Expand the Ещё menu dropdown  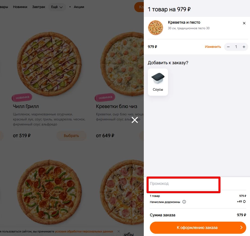(57, 7)
